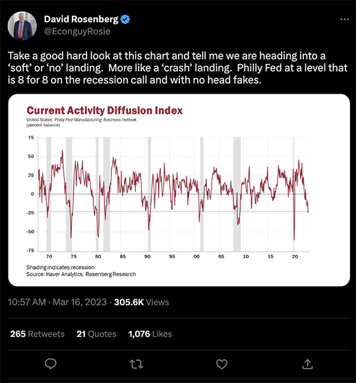Image resolution: width=356 pixels, height=383 pixels.
Task: Click the 10:57 AM Mar 16, 2023 timestamp
Action: [x=57, y=302]
